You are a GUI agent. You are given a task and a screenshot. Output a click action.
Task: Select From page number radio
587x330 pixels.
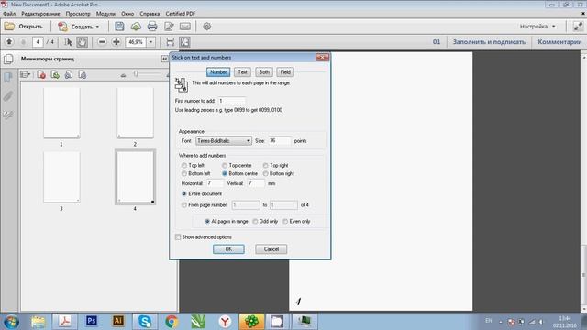[x=184, y=205]
